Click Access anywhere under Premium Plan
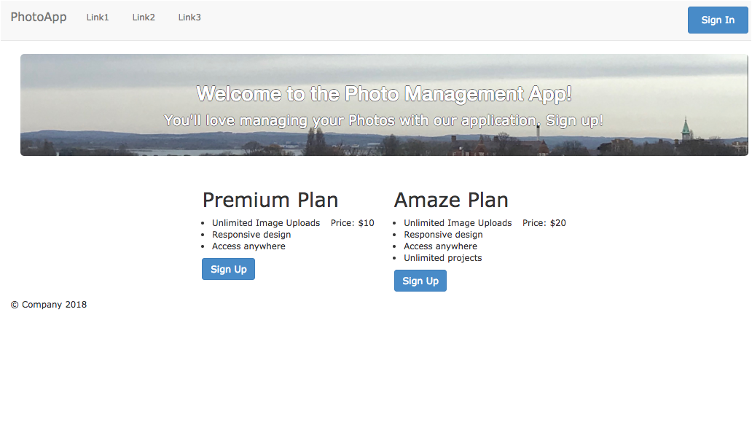 click(x=248, y=246)
